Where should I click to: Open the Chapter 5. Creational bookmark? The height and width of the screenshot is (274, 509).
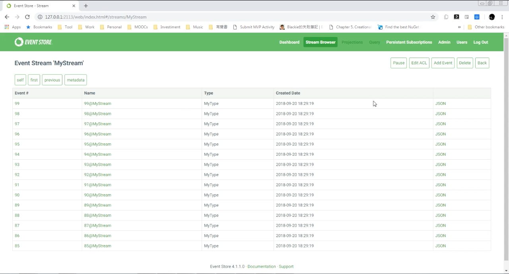pos(350,27)
